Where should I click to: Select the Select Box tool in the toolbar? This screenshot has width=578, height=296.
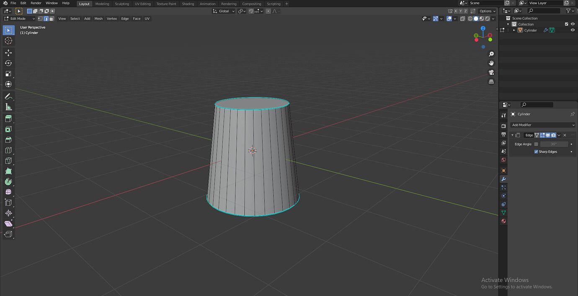pyautogui.click(x=8, y=30)
